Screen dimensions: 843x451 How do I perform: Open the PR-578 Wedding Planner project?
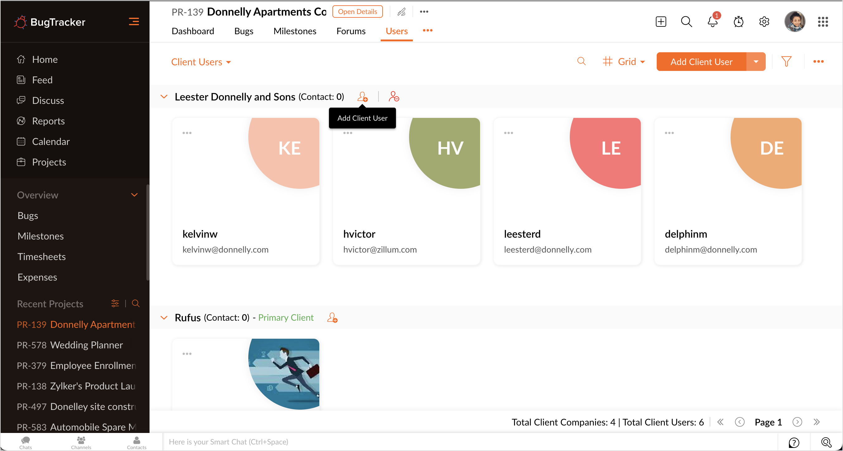point(70,345)
